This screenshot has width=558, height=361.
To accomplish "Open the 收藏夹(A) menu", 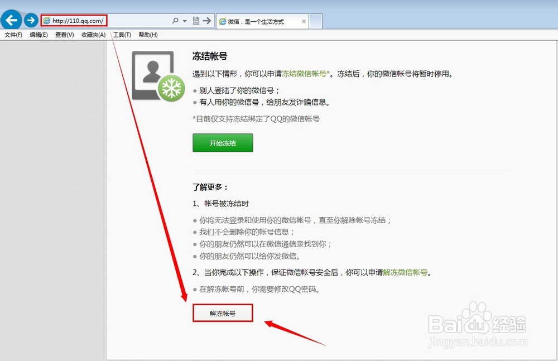I will pyautogui.click(x=93, y=35).
